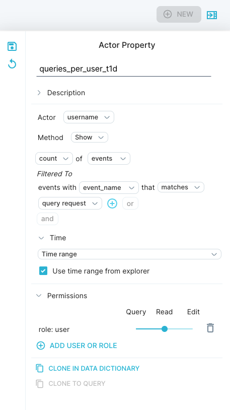Open the Method Show dropdown

coord(90,138)
